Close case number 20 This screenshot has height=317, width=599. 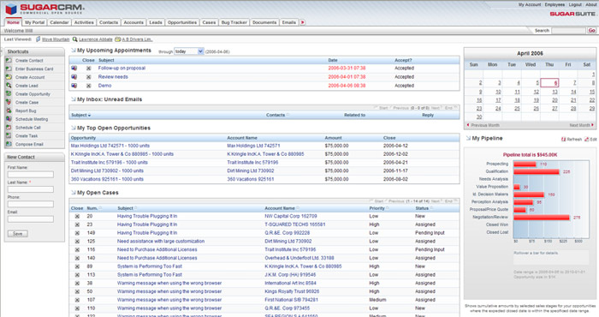[x=77, y=217]
